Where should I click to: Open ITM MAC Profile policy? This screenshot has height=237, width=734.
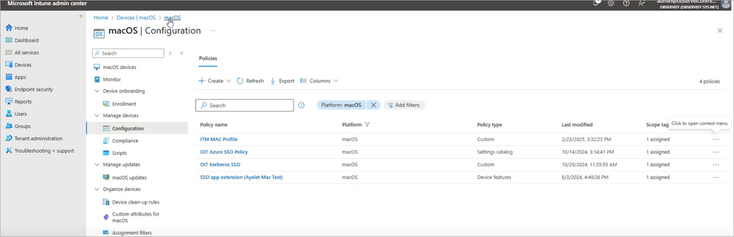[x=218, y=139]
